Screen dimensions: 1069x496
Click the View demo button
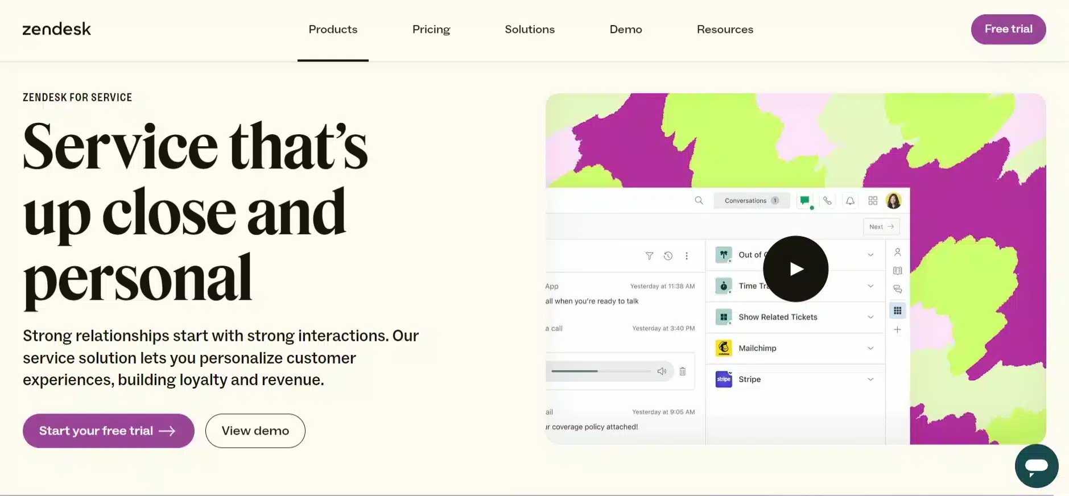[x=255, y=431]
